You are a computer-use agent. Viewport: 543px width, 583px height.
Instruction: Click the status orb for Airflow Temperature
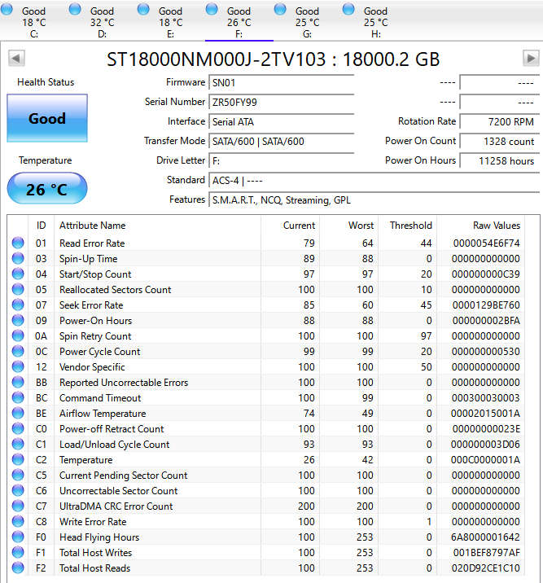click(18, 413)
